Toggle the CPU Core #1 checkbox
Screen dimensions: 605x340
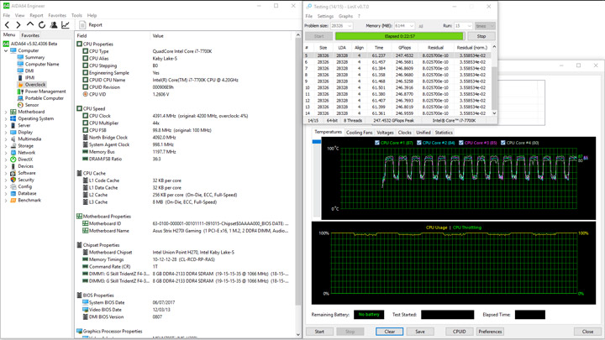pos(377,143)
